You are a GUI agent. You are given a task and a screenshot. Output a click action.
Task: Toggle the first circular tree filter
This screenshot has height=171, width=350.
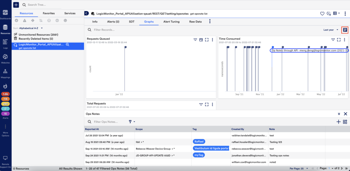[16, 20]
